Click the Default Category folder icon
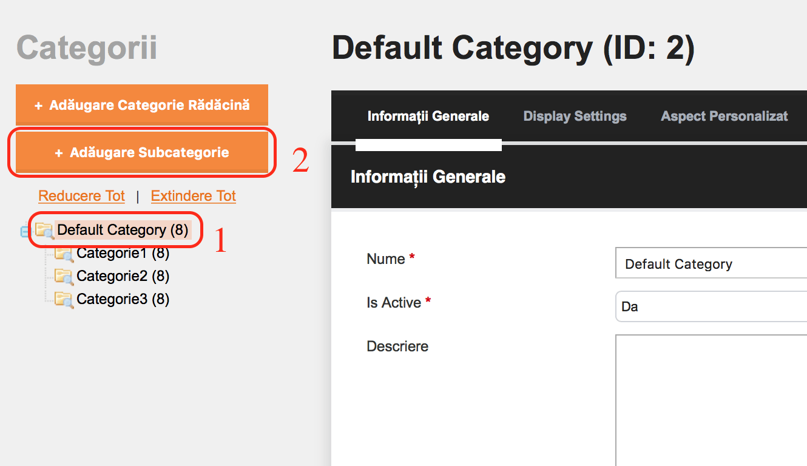Viewport: 807px width, 466px height. tap(44, 231)
